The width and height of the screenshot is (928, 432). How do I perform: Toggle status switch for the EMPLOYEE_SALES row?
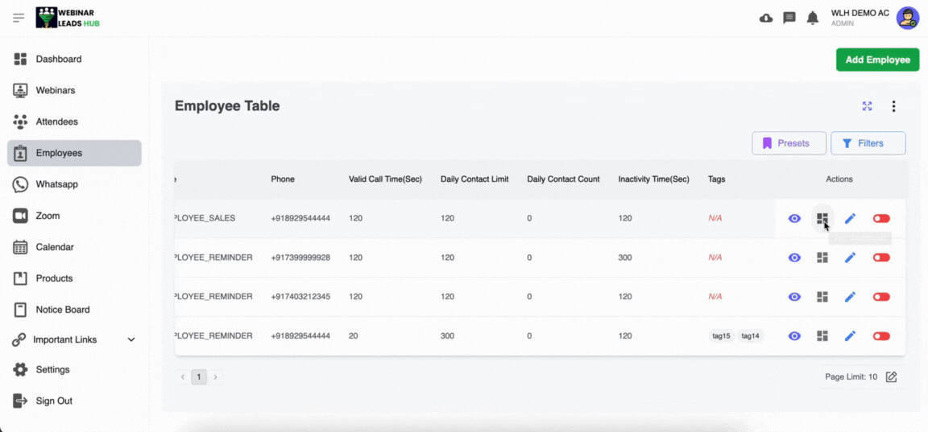(881, 219)
